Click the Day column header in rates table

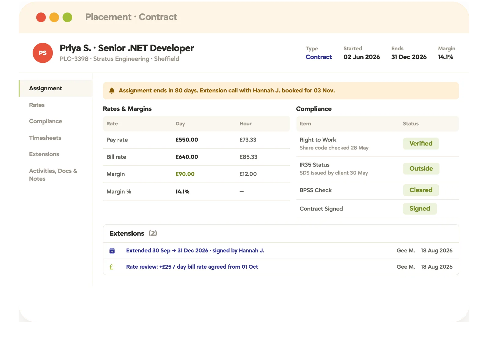pos(180,124)
